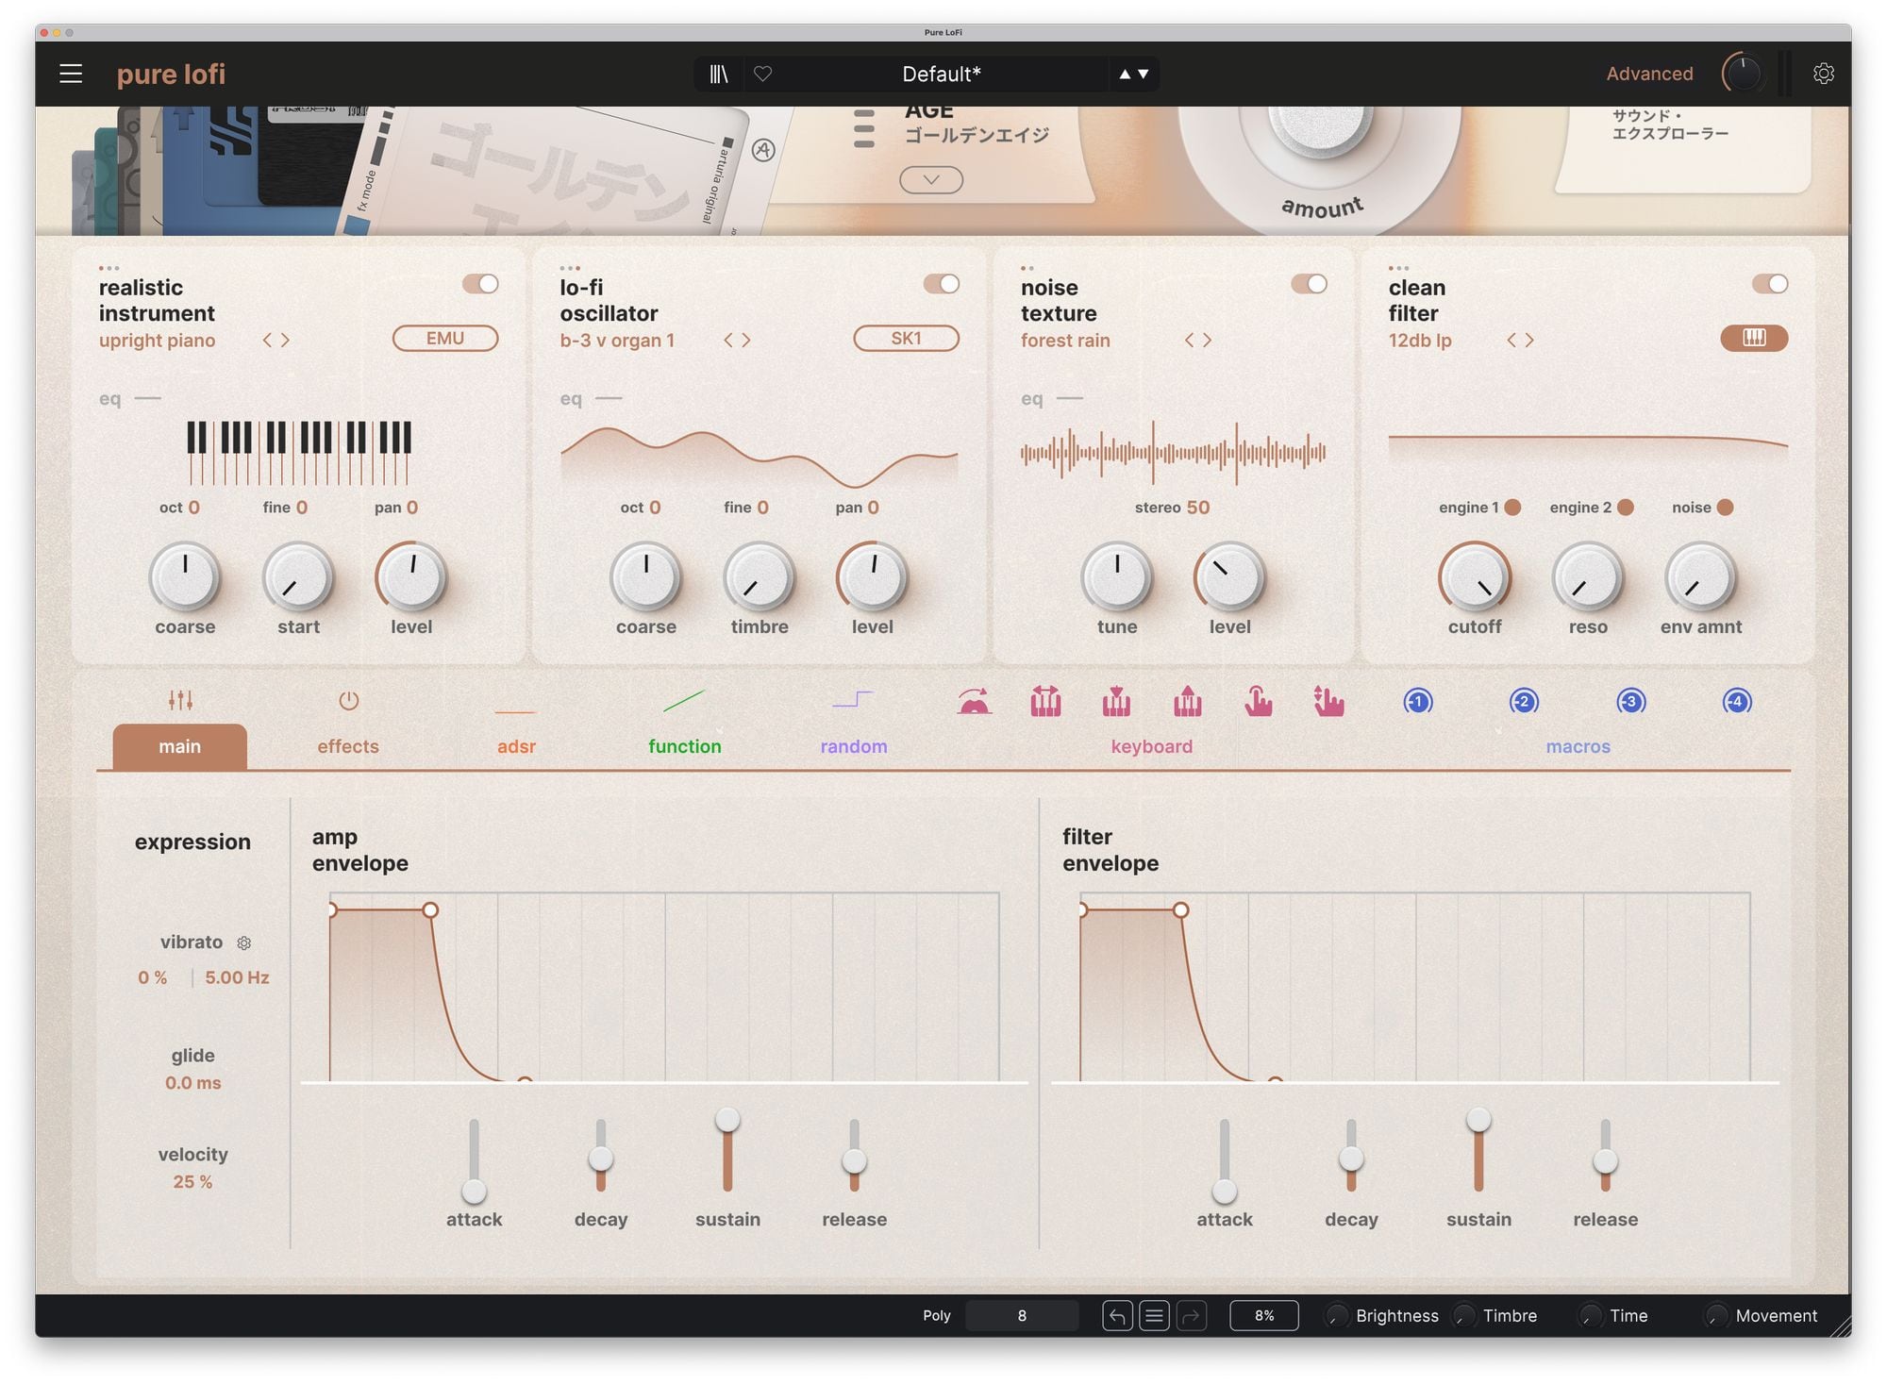Click Advanced in the top bar
The image size is (1887, 1384).
(x=1649, y=74)
